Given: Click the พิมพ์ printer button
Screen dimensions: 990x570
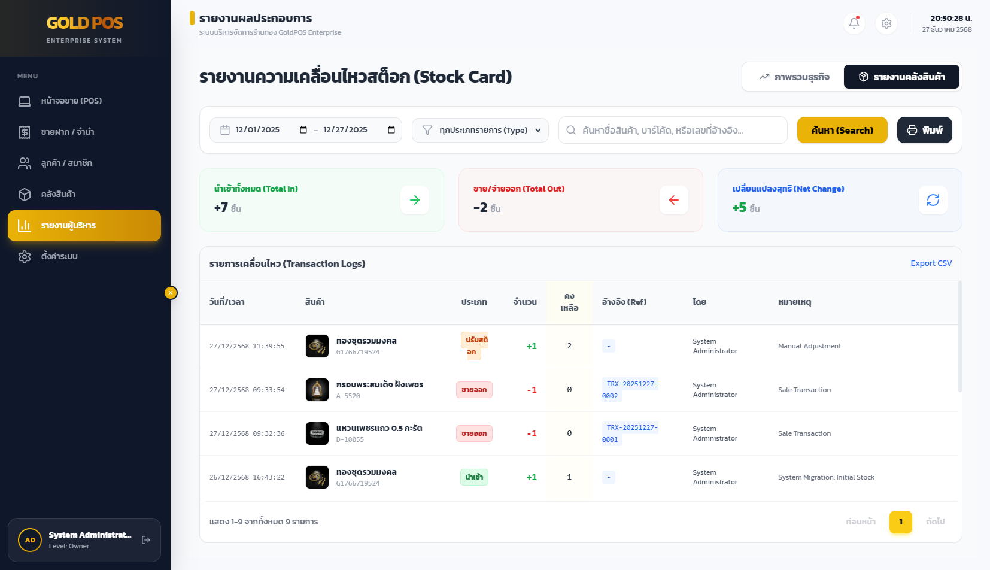Looking at the screenshot, I should pos(924,130).
